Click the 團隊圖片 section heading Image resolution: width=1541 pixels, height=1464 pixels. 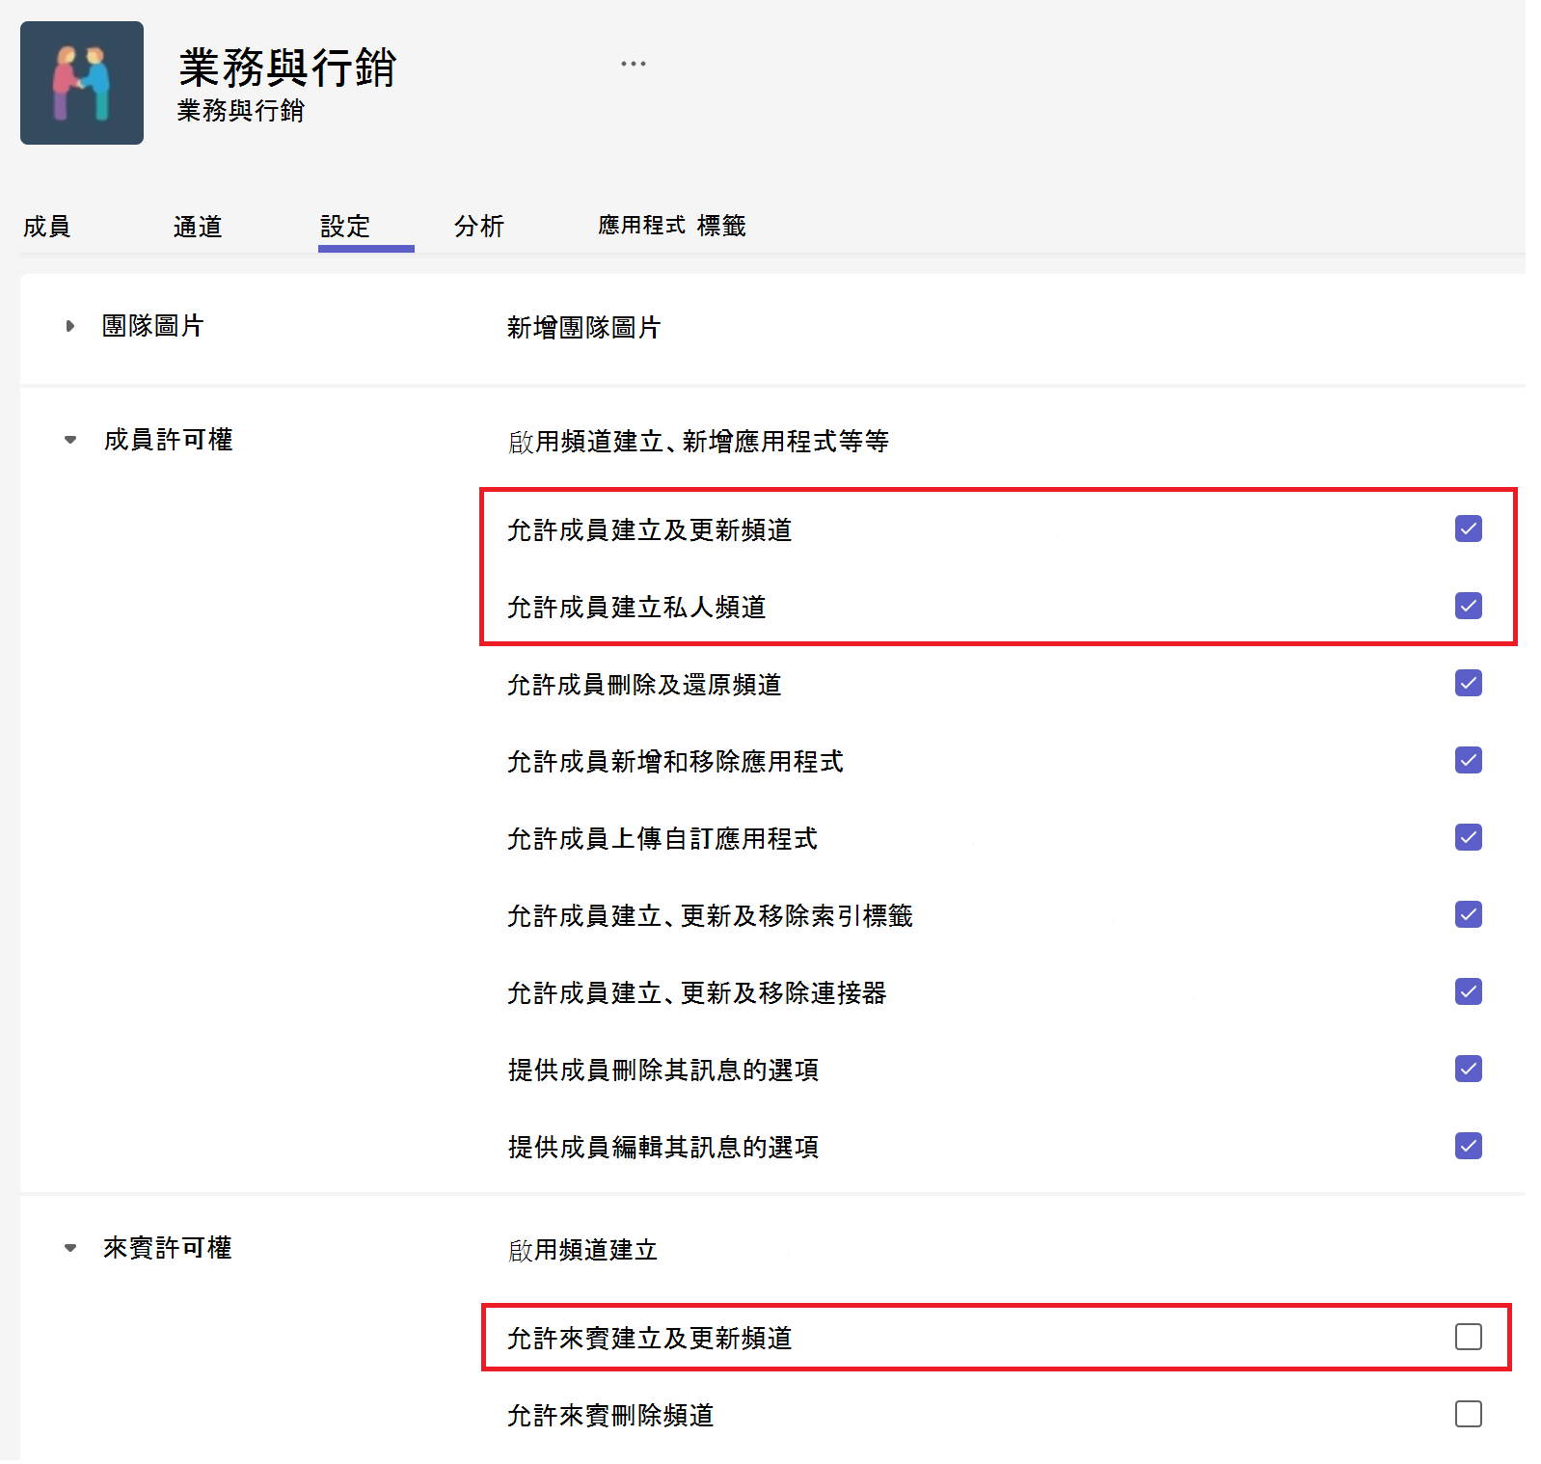(153, 326)
